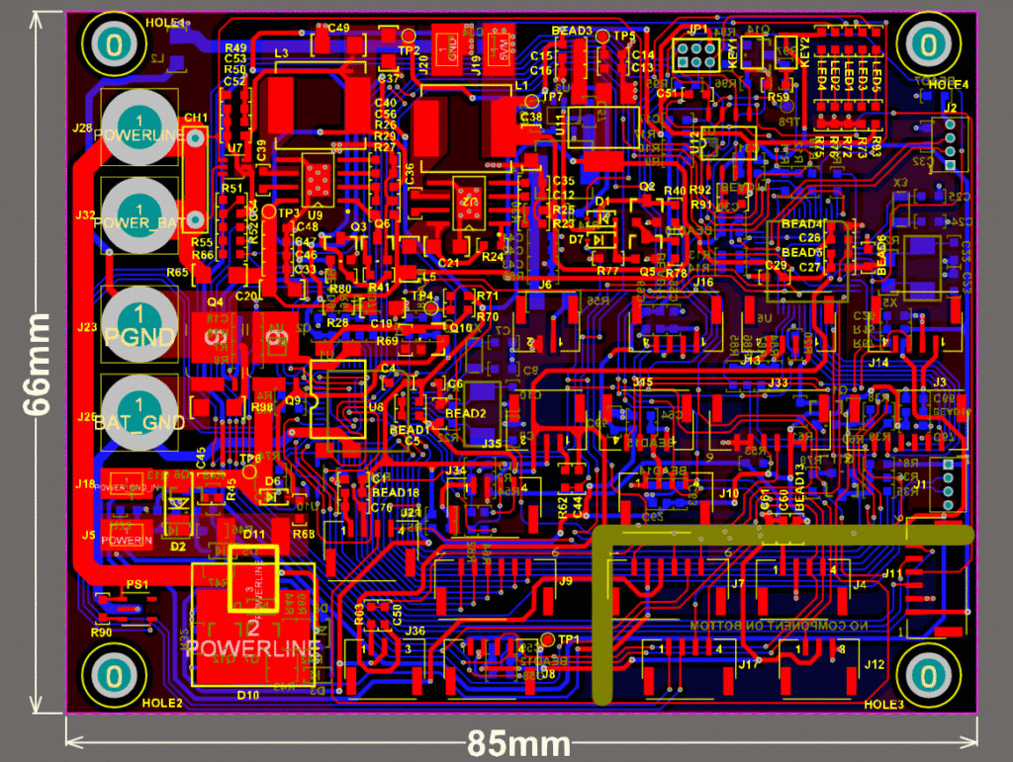
Task: Click the HOLE2 mounting hole
Action: [115, 676]
